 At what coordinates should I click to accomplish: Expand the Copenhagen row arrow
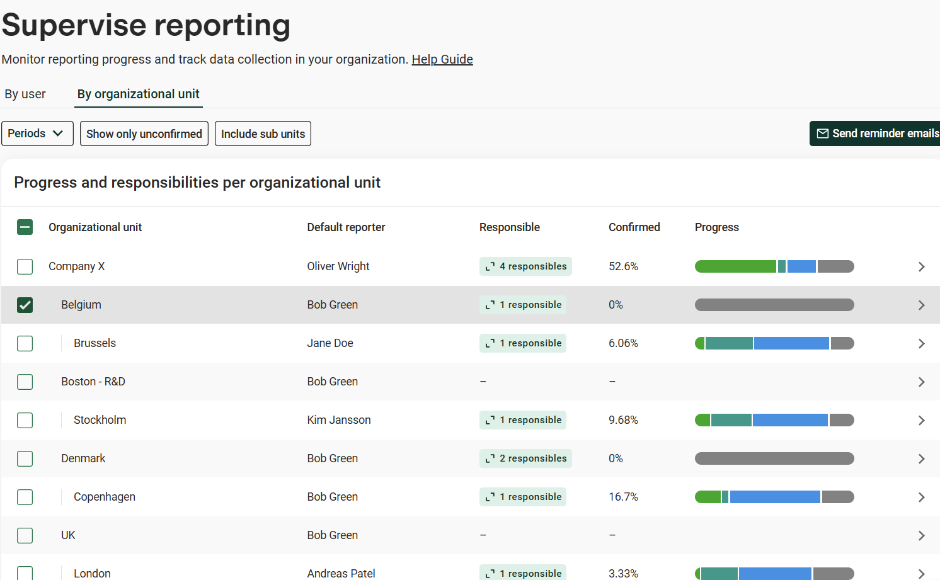point(921,498)
